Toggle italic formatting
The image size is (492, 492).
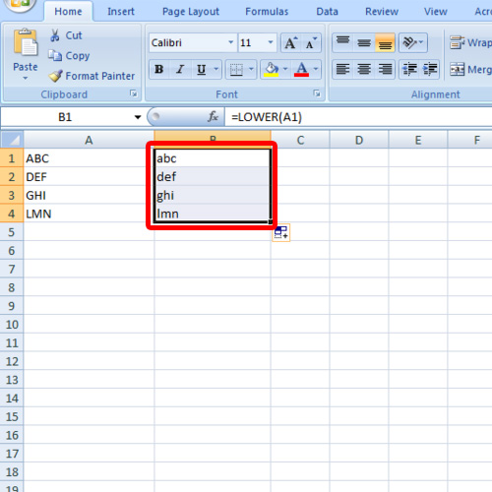click(180, 69)
